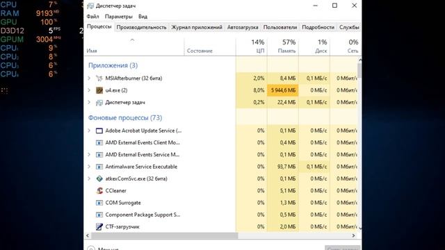This screenshot has height=250, width=445.
Task: Maximize the Диспетчер задач window
Action: [x=335, y=6]
